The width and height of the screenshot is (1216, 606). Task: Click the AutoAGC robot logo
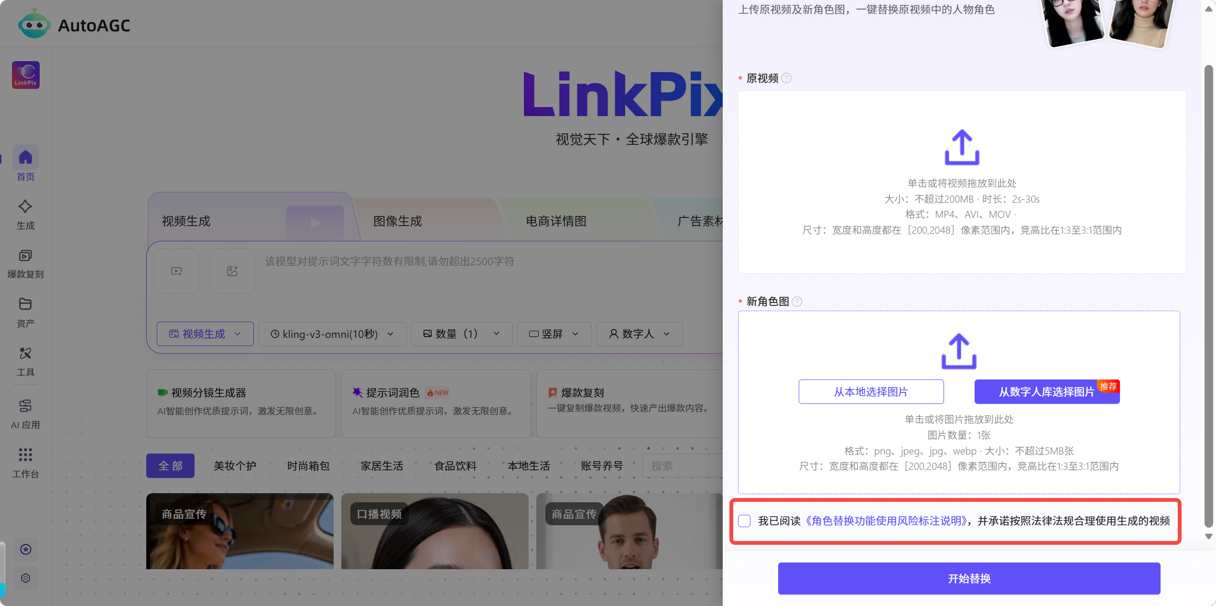point(34,24)
